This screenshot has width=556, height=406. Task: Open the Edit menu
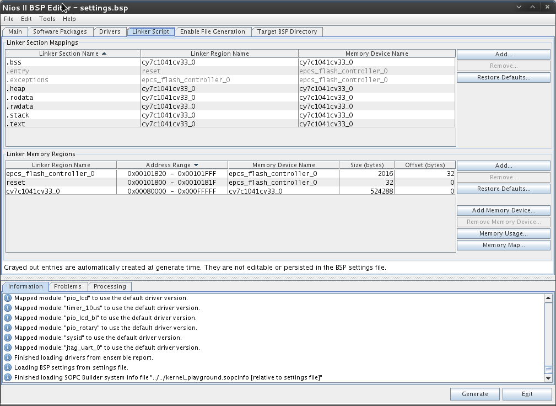pyautogui.click(x=26, y=19)
